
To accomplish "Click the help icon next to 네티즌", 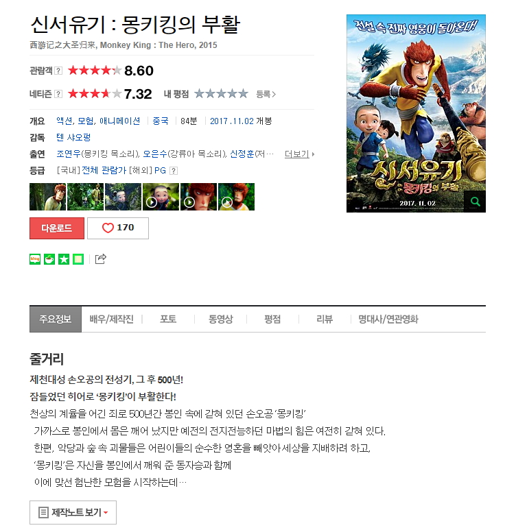I will pyautogui.click(x=58, y=94).
